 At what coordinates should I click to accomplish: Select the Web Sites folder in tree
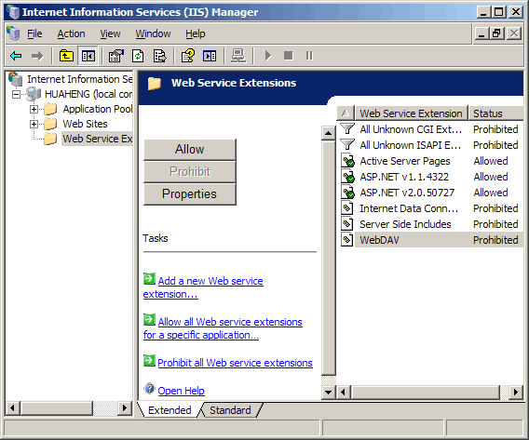click(x=85, y=124)
